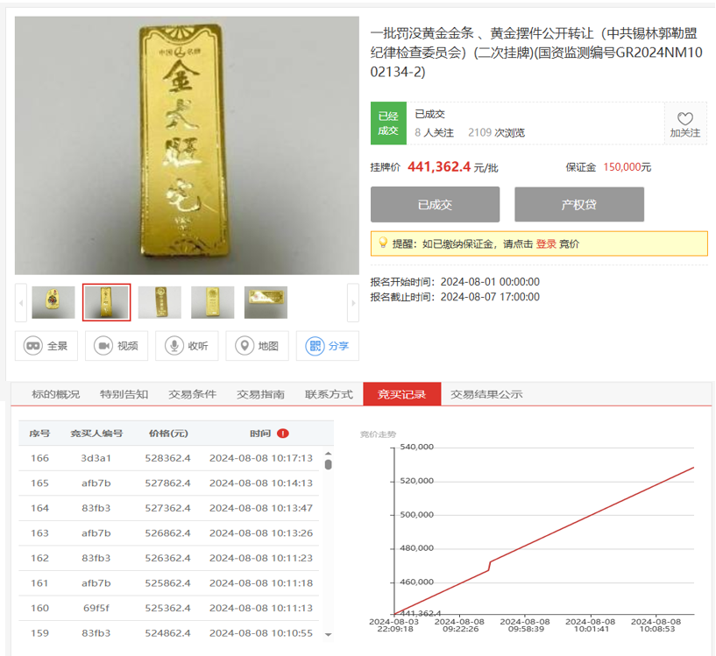Click the heart 加关注 favorite icon

click(685, 119)
